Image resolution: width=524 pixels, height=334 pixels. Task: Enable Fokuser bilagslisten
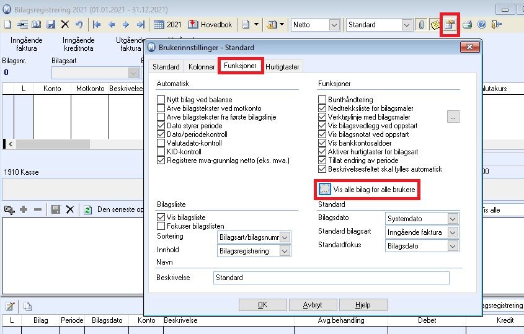pos(161,226)
